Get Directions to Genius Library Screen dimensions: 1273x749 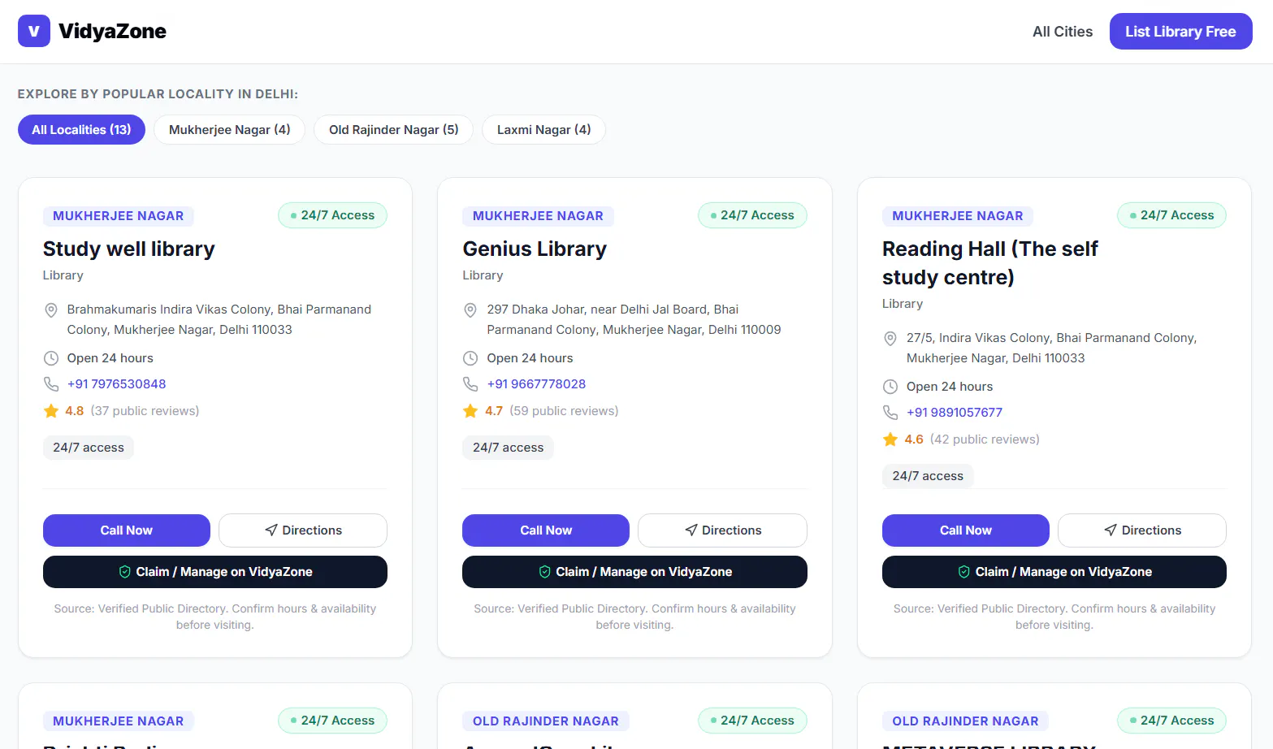click(722, 530)
